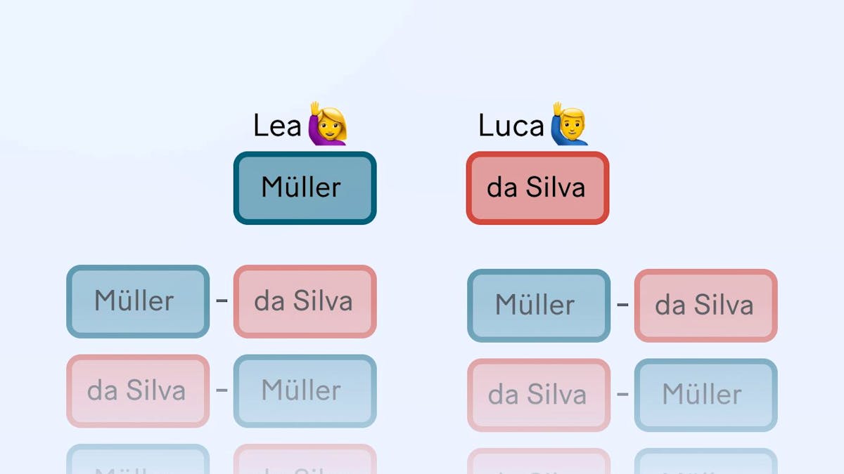The image size is (844, 474).
Task: Select the name label Luca
Action: (511, 126)
